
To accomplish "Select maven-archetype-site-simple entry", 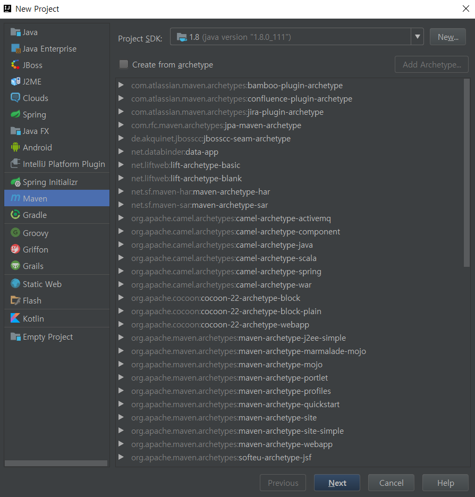I will pyautogui.click(x=237, y=431).
